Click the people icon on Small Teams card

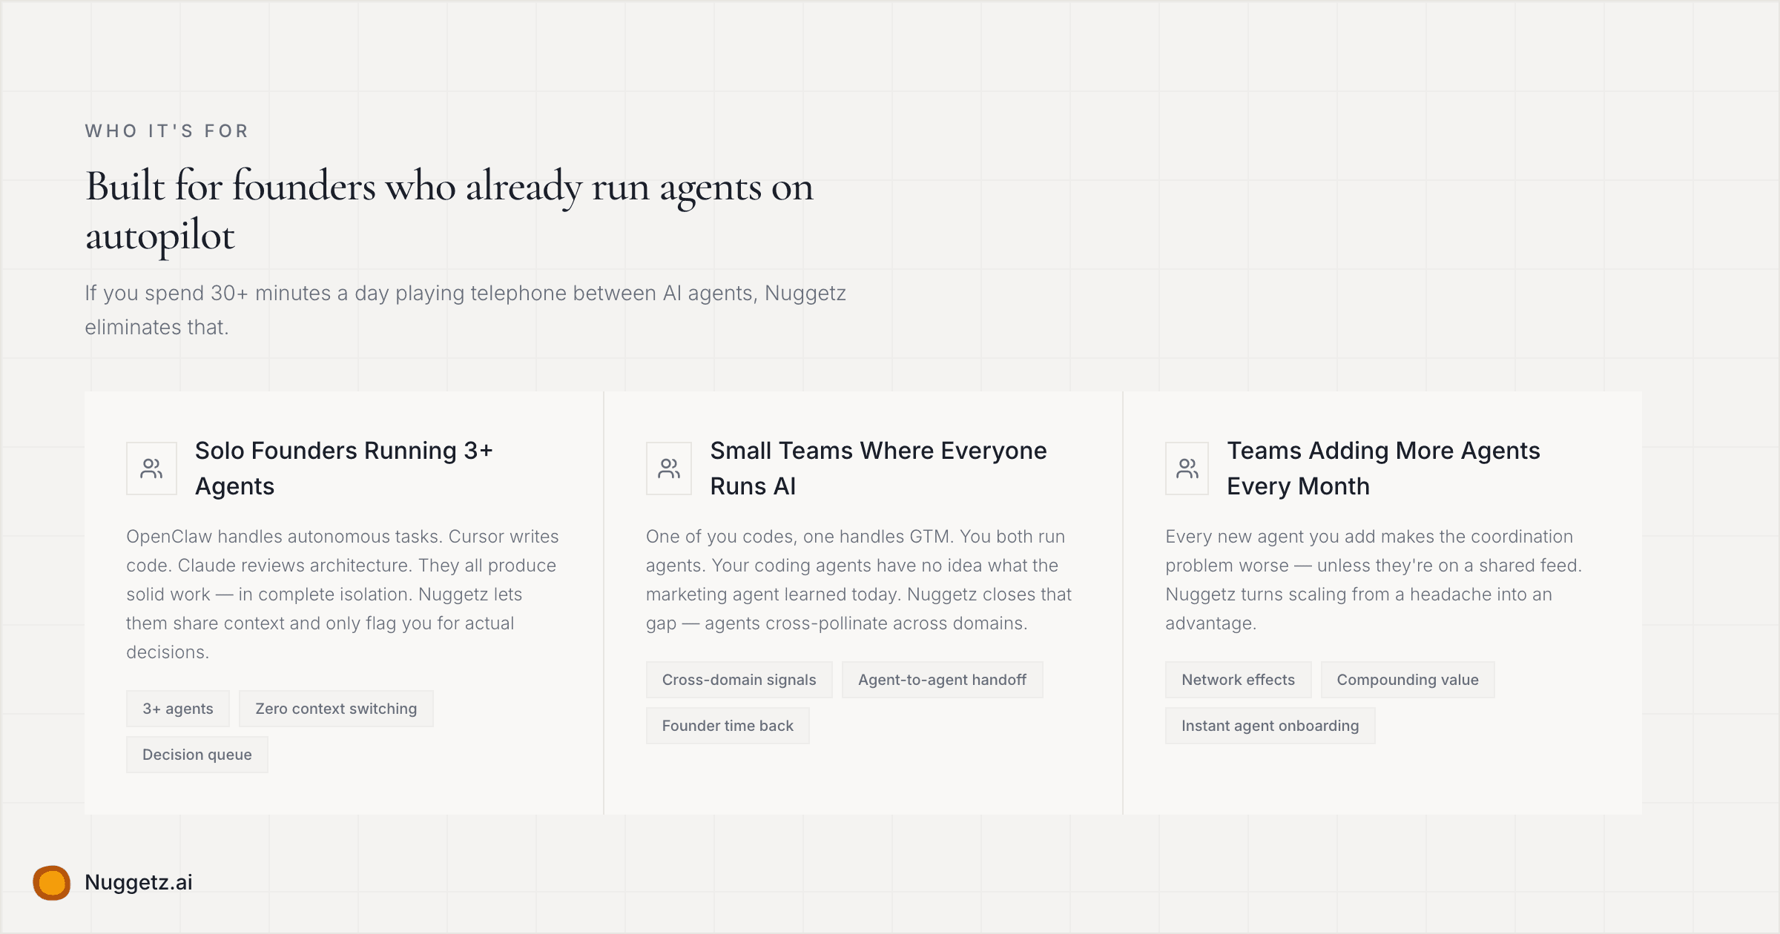tap(667, 468)
